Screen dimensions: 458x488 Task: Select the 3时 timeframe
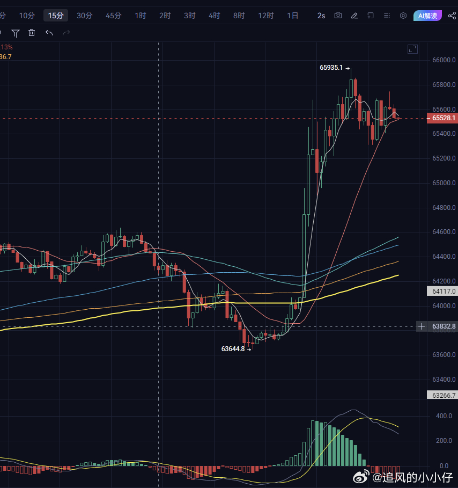click(190, 16)
